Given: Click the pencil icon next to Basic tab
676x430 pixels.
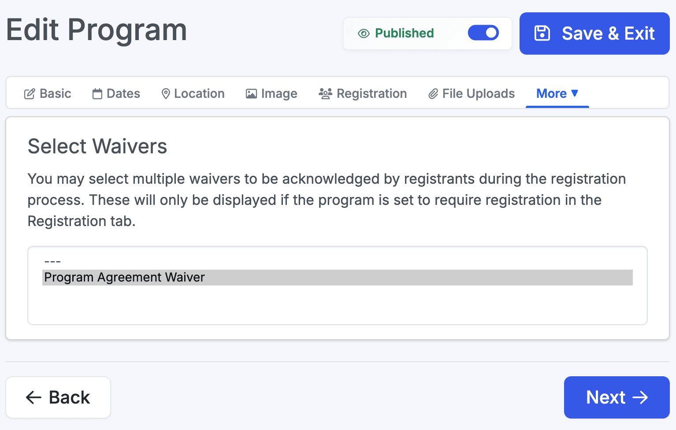Looking at the screenshot, I should point(29,93).
